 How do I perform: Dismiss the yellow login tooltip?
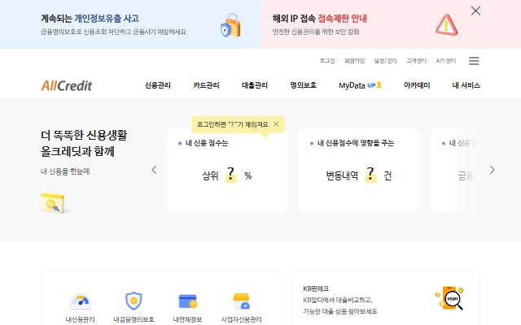(276, 124)
